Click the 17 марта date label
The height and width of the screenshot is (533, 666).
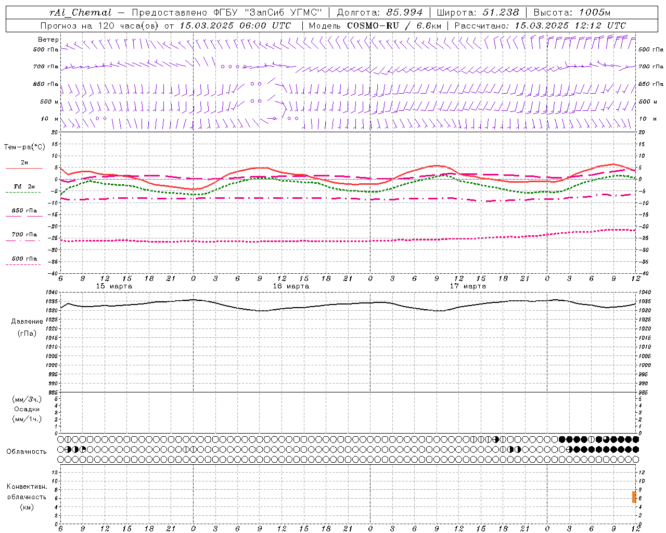click(468, 286)
